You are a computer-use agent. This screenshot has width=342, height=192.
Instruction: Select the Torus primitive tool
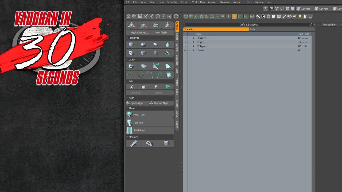tap(131, 53)
